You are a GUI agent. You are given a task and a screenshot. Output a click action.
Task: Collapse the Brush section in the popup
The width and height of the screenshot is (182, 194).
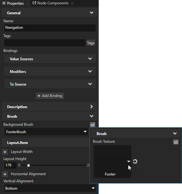coord(175,133)
